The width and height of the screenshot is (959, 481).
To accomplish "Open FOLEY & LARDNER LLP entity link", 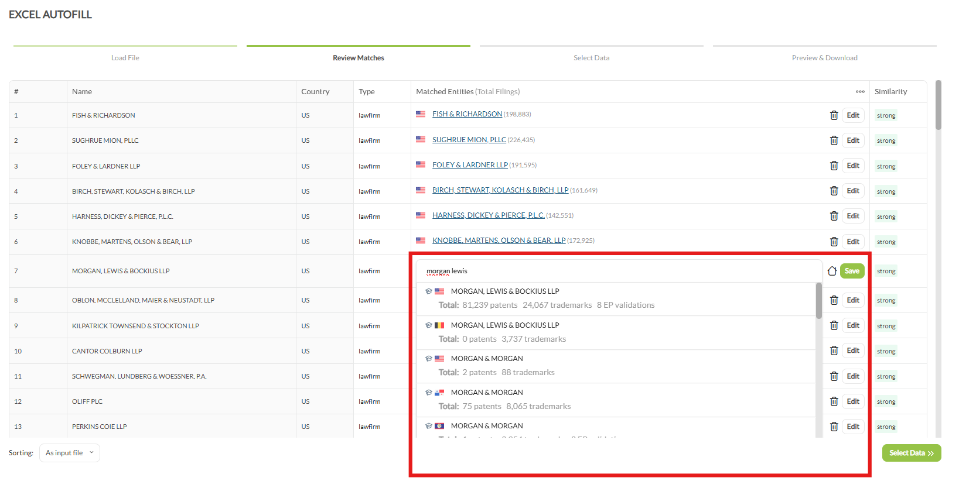I will pyautogui.click(x=470, y=165).
